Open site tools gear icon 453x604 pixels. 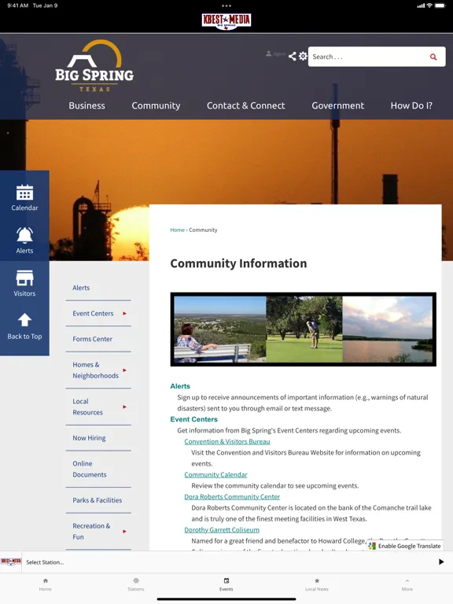(303, 57)
